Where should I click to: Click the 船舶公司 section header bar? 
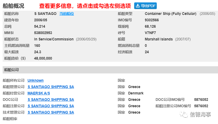click(110, 70)
